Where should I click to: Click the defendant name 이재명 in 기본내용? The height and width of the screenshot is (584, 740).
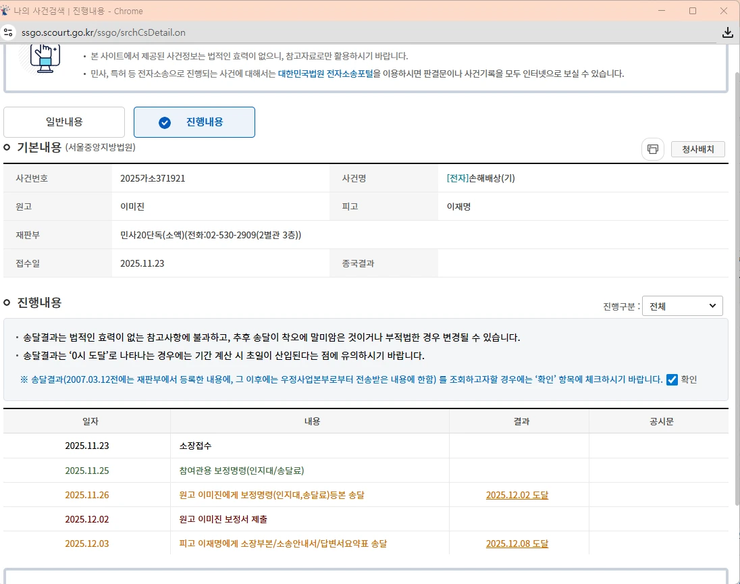pos(458,207)
